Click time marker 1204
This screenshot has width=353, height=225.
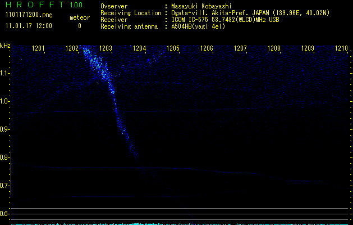pos(139,48)
